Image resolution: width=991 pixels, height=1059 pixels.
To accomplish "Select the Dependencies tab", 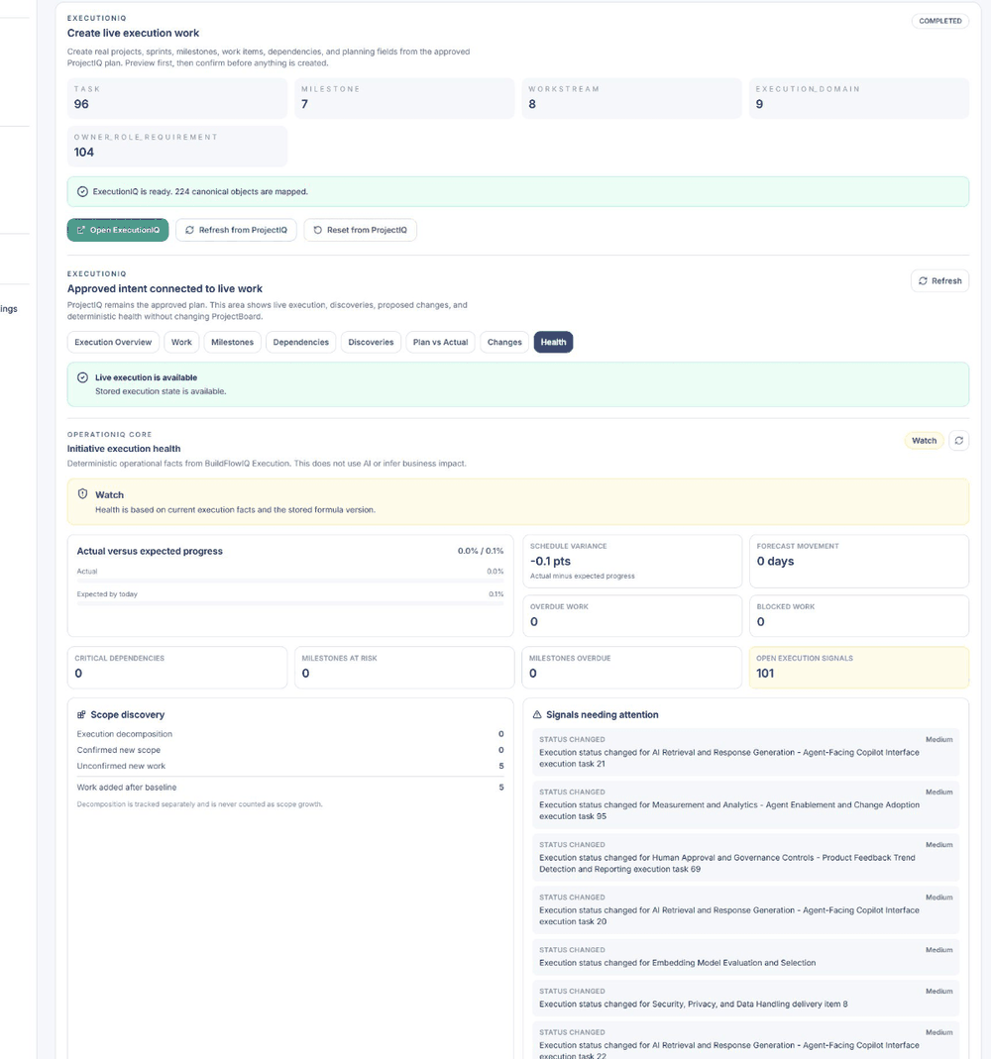I will pyautogui.click(x=300, y=342).
